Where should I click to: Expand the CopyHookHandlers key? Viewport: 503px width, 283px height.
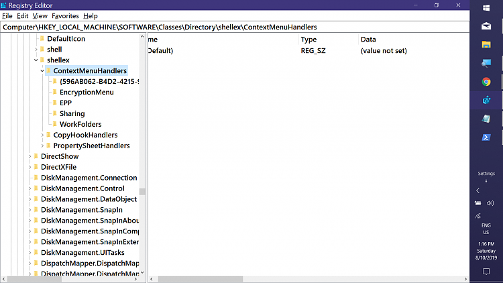click(x=42, y=135)
